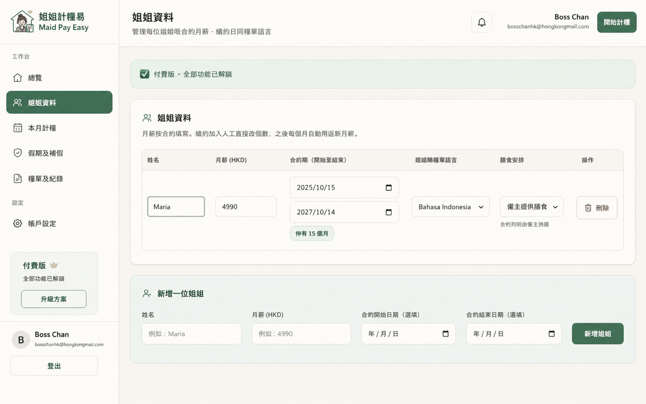Click 付費版・全部功能已解鎖 banner text

[x=193, y=74]
